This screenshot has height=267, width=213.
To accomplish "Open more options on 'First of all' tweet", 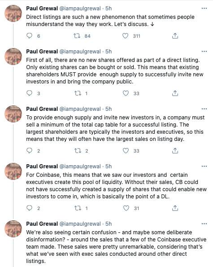I will tap(204, 52).
